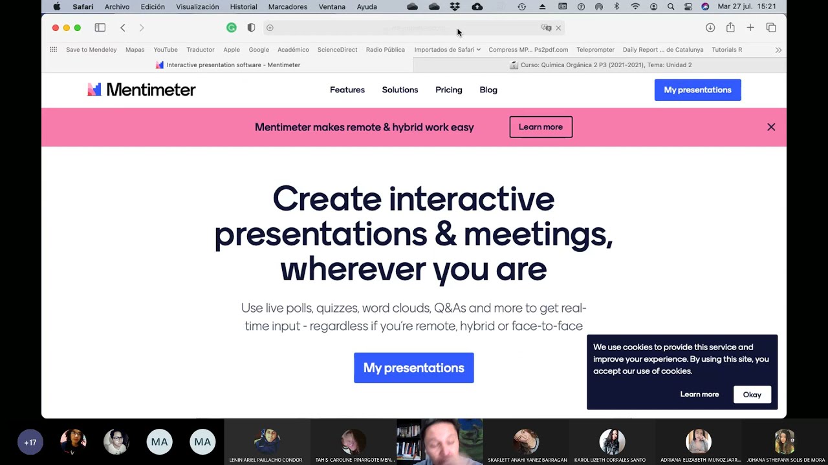Click the Grammarly extension icon
Viewport: 828px width, 465px height.
coord(232,28)
